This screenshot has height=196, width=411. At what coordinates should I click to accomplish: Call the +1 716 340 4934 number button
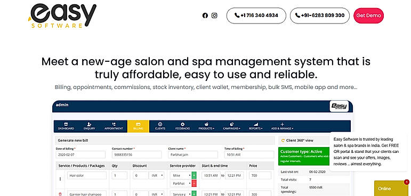click(256, 16)
